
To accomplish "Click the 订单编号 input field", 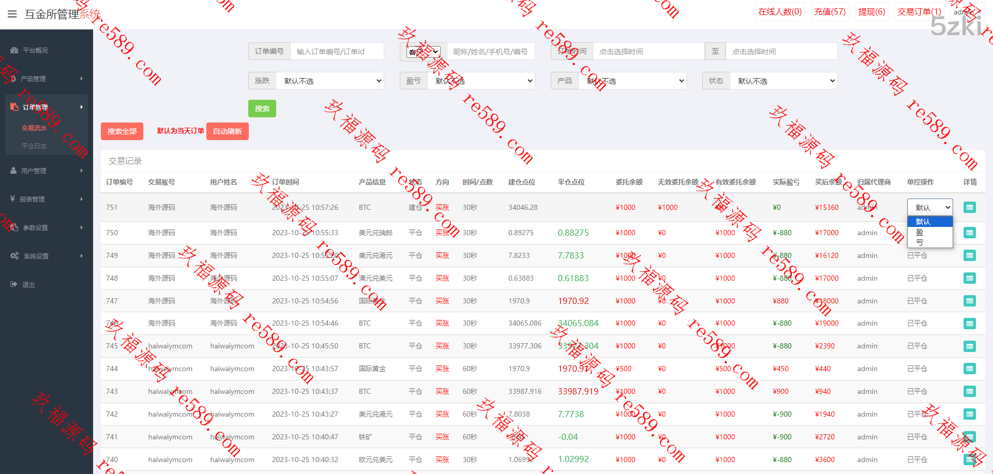I will [x=337, y=52].
